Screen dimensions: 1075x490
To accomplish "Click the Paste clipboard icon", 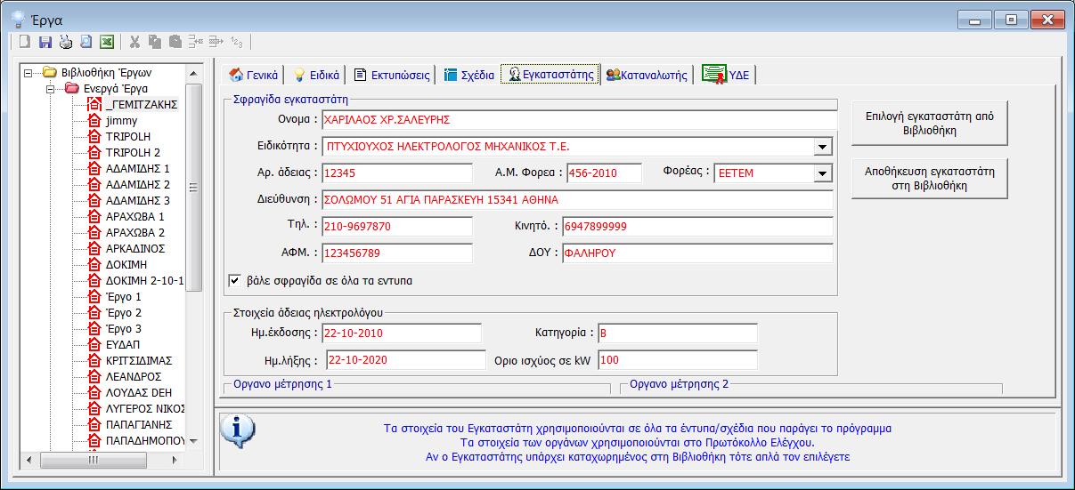I will (175, 41).
